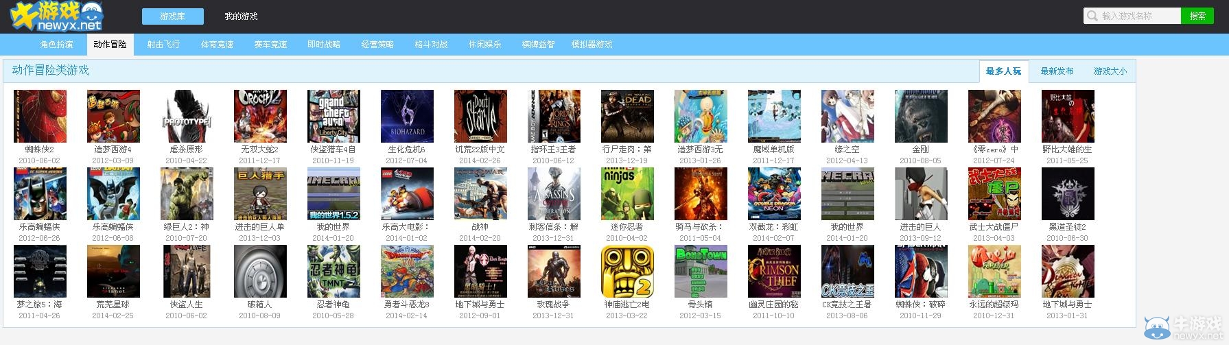This screenshot has height=345, width=1229.
Task: Open the 我的世界 1.5.2 Minecraft thumbnail
Action: 333,193
